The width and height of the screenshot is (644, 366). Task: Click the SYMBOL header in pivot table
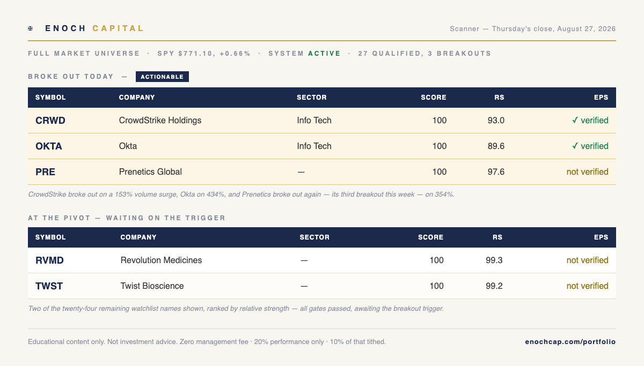tap(50, 237)
